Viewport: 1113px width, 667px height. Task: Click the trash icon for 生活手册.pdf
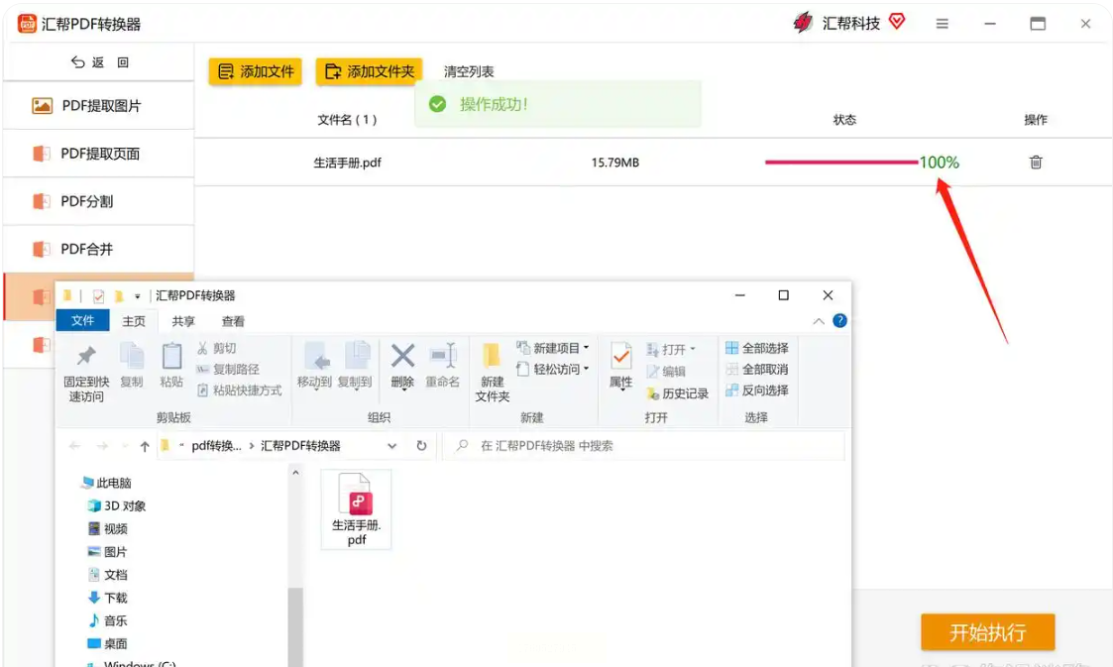pos(1036,163)
